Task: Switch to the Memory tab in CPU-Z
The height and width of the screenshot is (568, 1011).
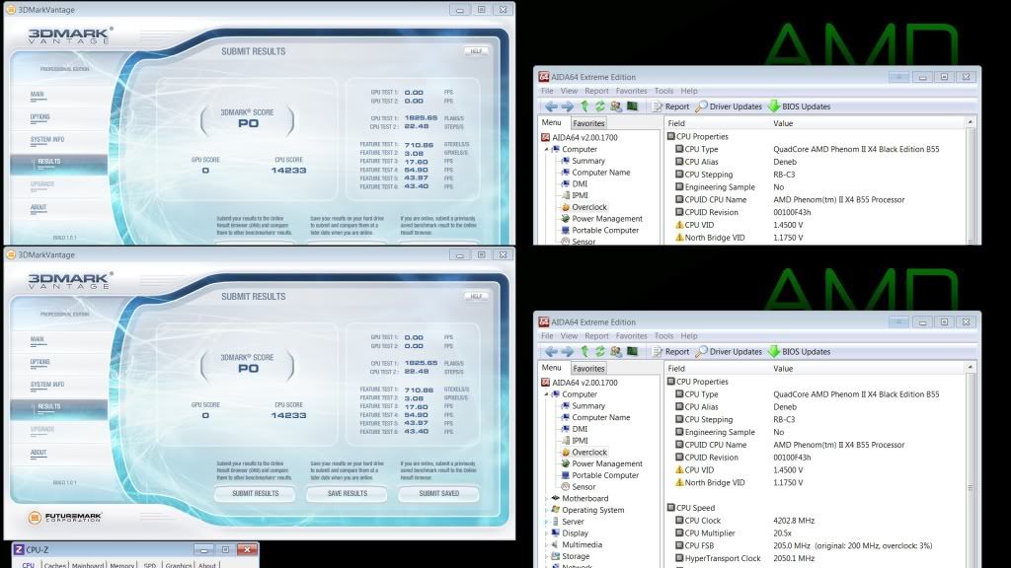Action: point(121,565)
